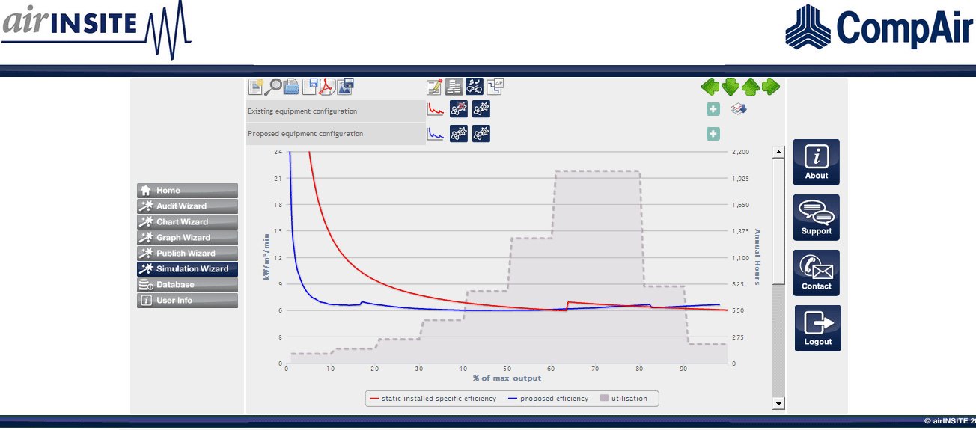Viewport: 976px width, 430px height.
Task: Go to Home in the side menu
Action: pos(187,191)
